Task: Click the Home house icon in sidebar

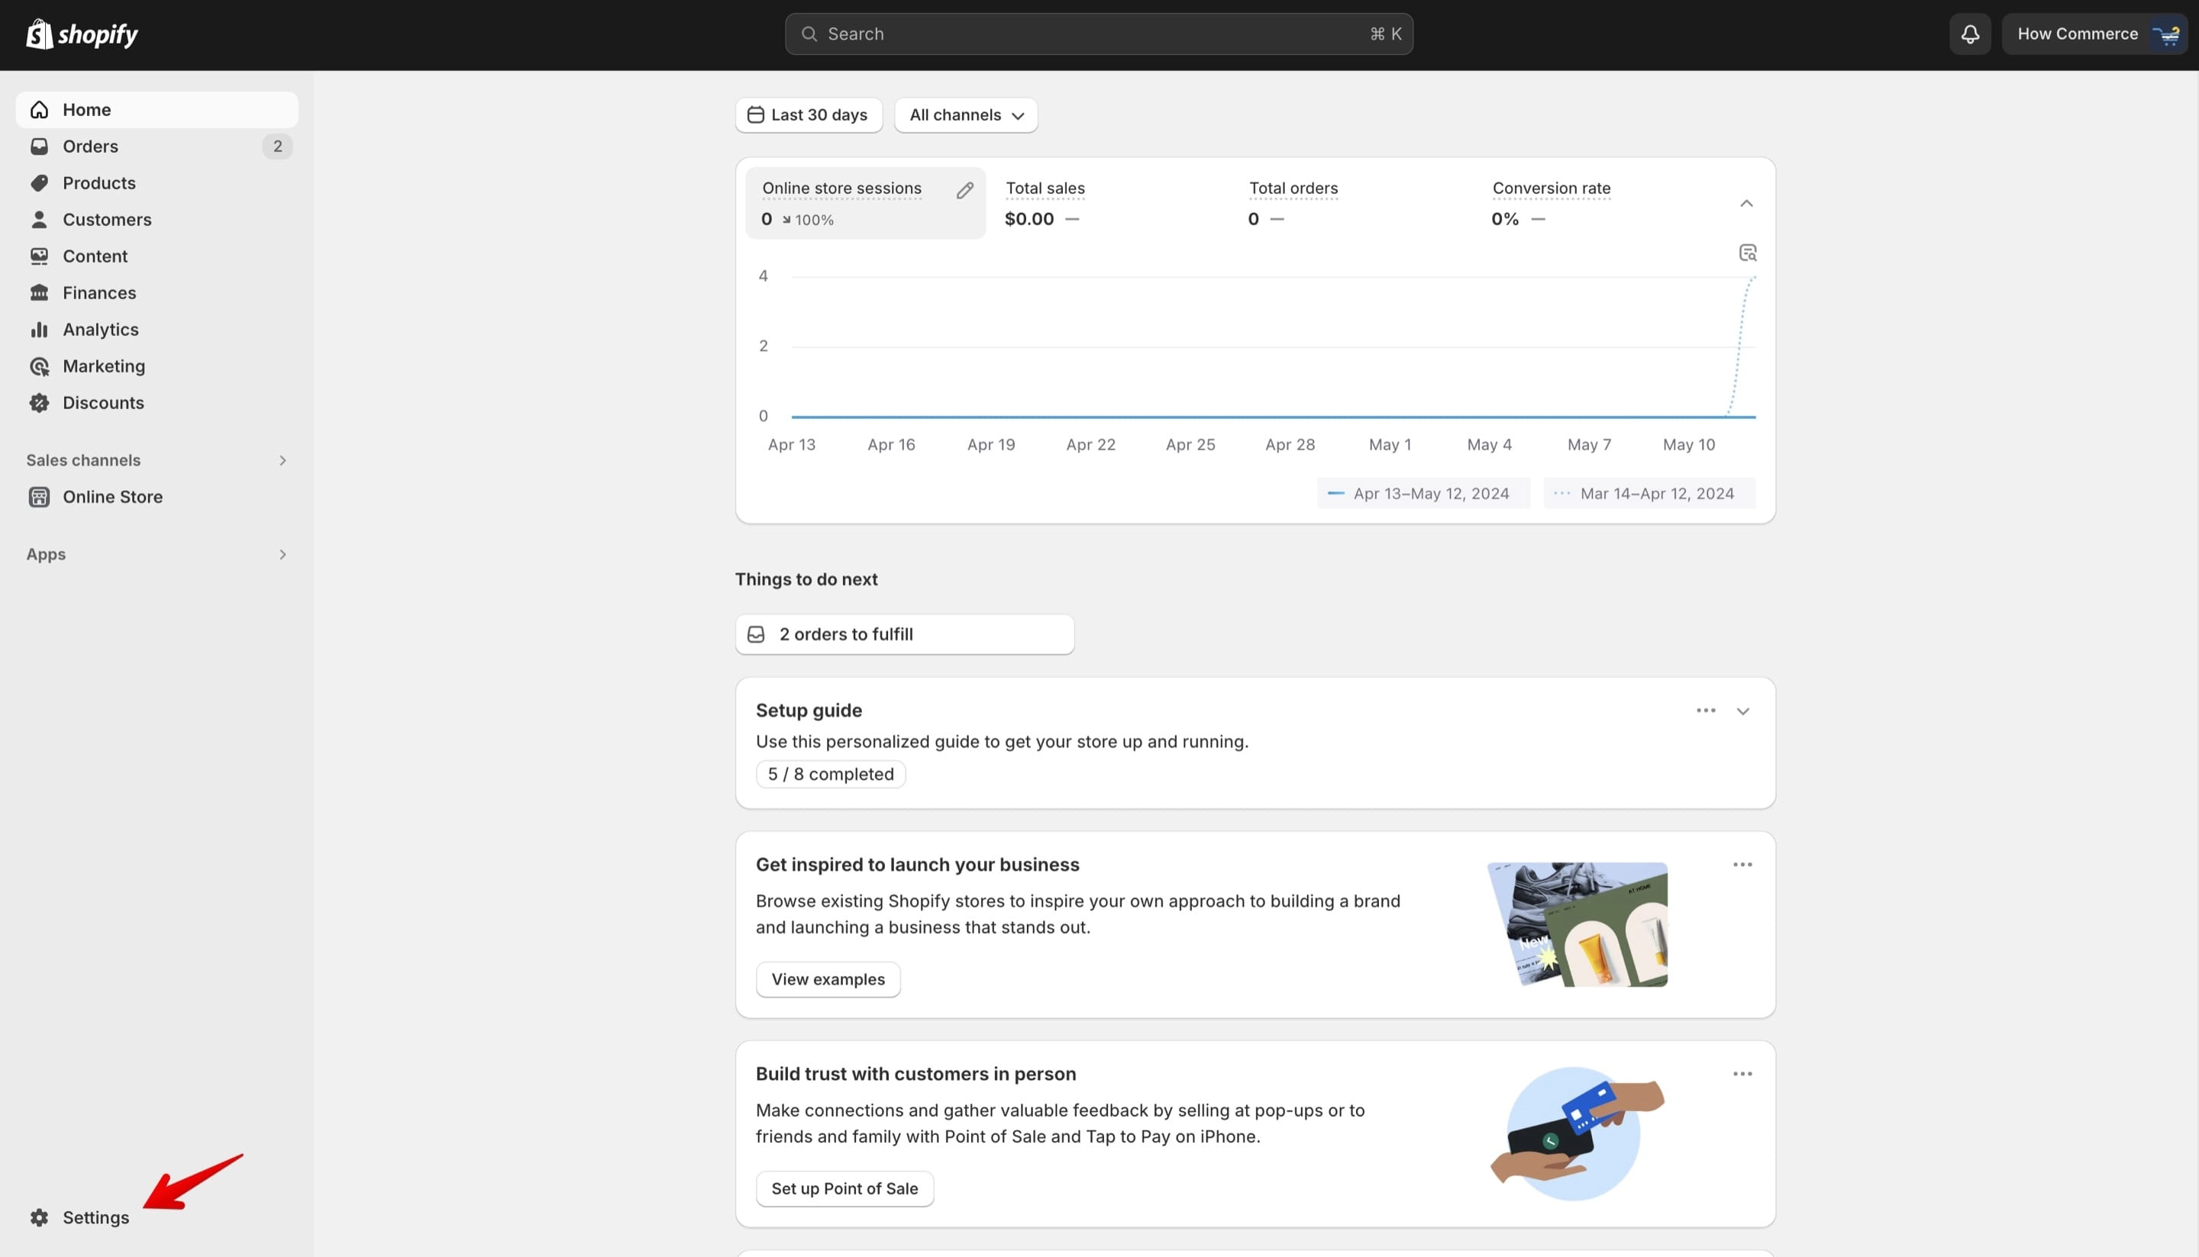Action: (x=39, y=110)
